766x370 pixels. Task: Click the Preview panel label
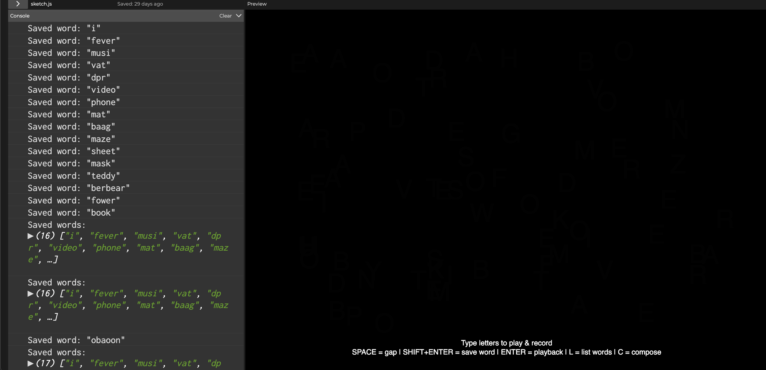[257, 4]
